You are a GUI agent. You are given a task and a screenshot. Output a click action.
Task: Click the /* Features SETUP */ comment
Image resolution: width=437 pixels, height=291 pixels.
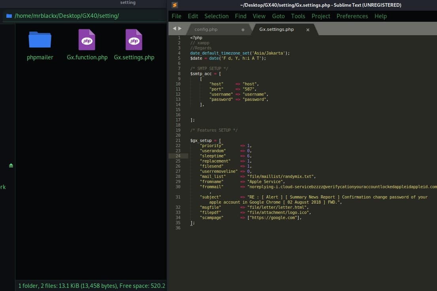[x=214, y=130]
